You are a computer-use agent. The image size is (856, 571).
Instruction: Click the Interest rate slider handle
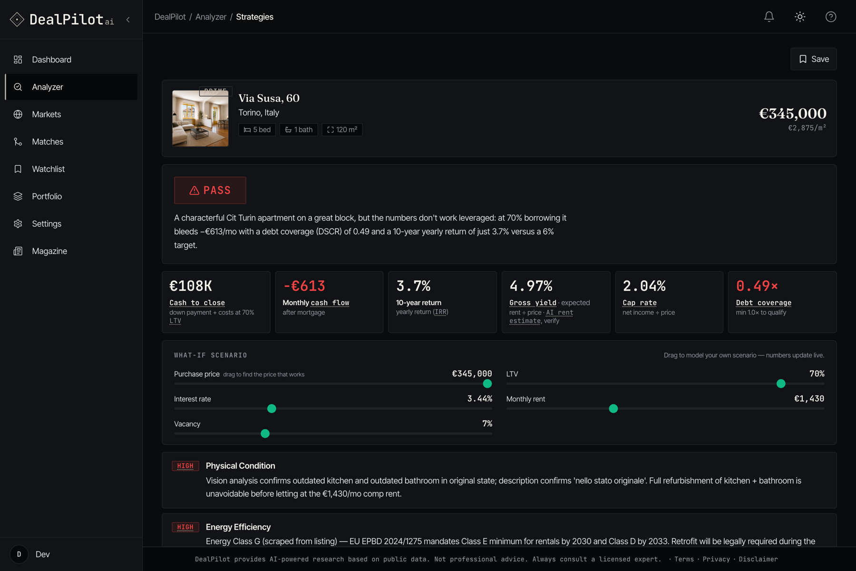(272, 409)
